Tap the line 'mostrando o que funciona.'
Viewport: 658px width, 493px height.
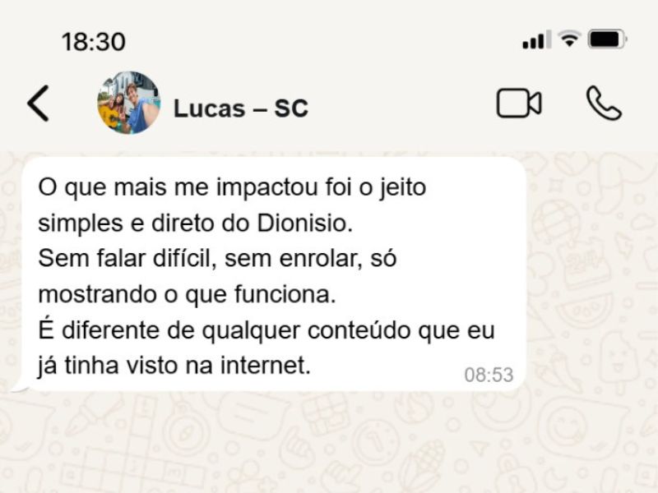pyautogui.click(x=188, y=294)
